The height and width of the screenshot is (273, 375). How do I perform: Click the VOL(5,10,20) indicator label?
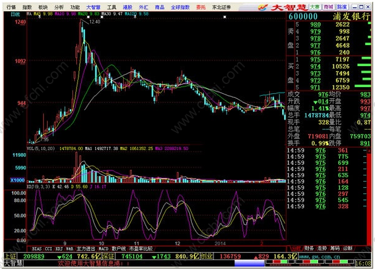coord(41,148)
